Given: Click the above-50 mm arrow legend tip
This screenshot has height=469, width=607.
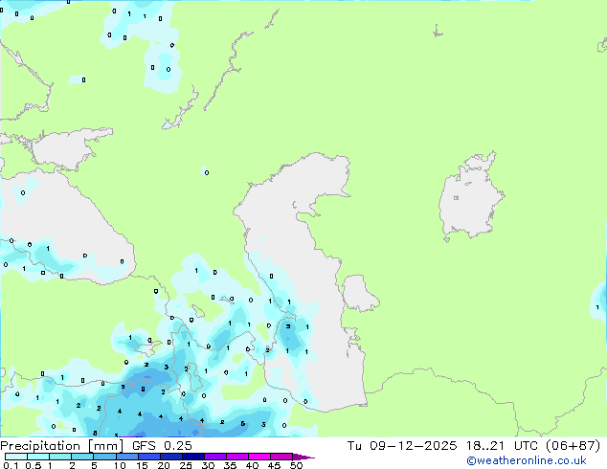Looking at the screenshot, I should 303,457.
